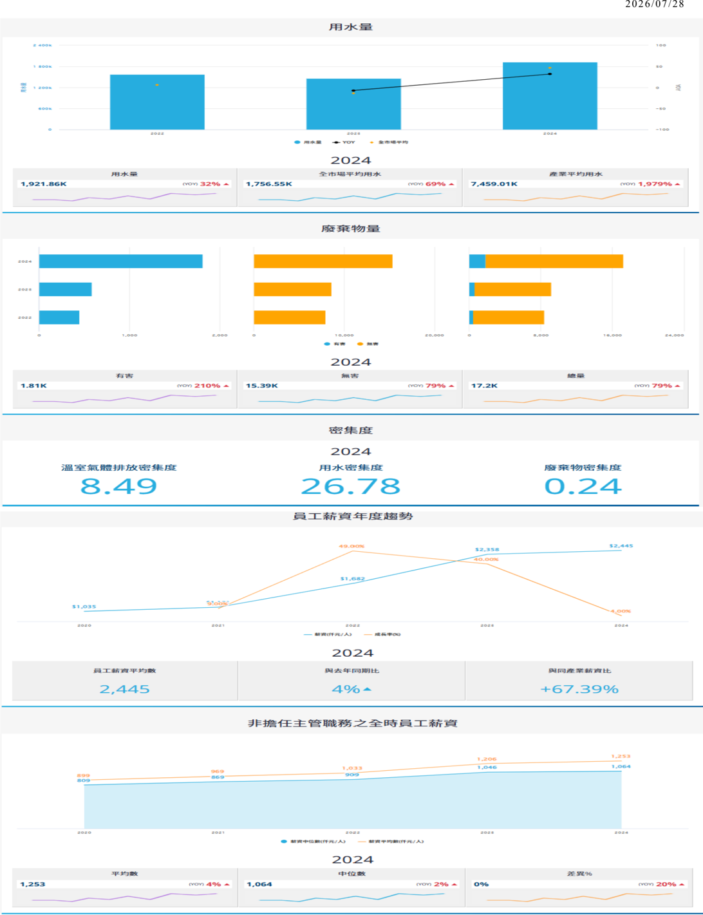Open the 差異% 0% salary card

(x=579, y=888)
